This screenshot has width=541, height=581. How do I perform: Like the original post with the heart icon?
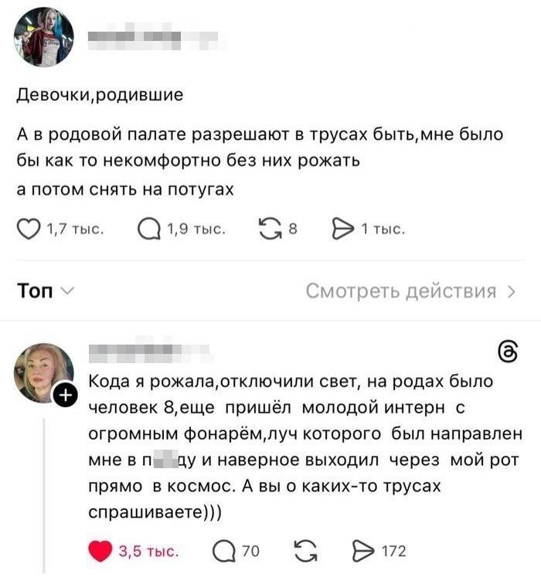tap(28, 229)
